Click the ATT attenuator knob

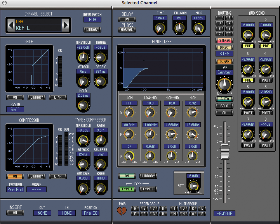[x=193, y=186]
